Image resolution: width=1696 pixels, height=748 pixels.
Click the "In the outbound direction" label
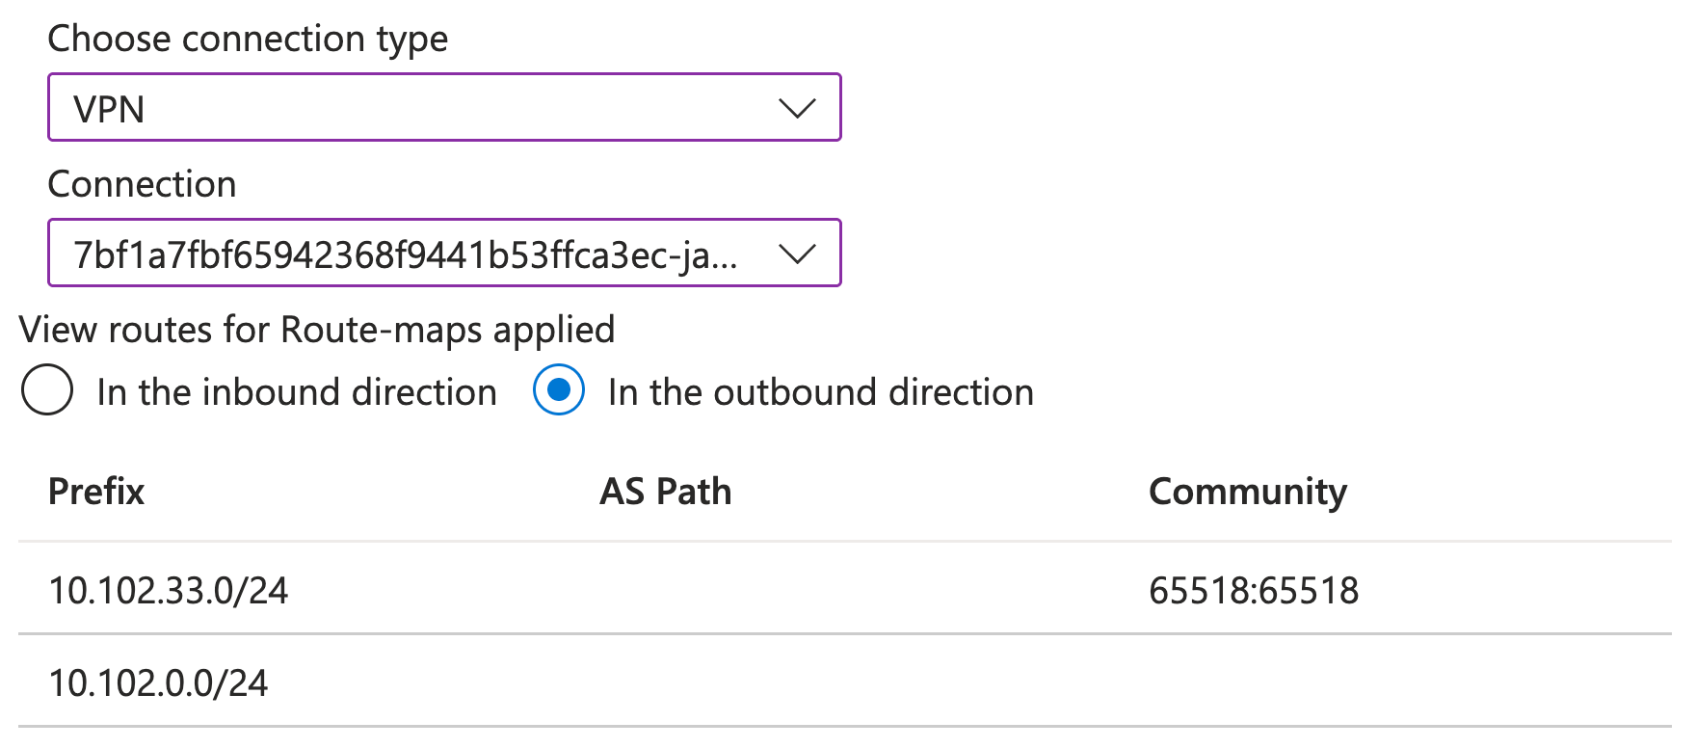[821, 392]
